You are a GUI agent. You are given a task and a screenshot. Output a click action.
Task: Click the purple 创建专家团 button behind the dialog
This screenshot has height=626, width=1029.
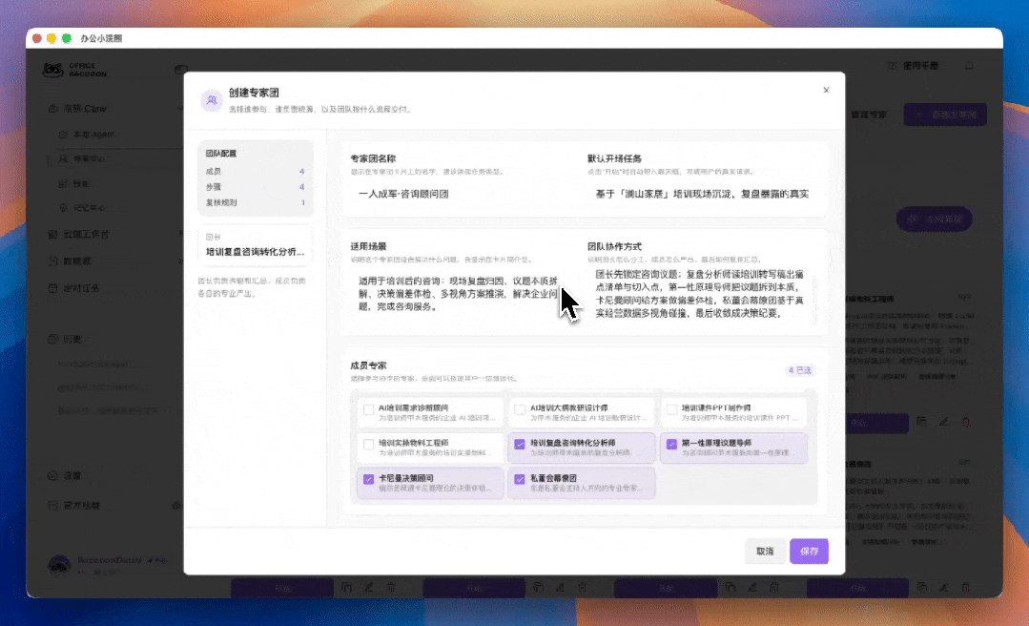945,115
